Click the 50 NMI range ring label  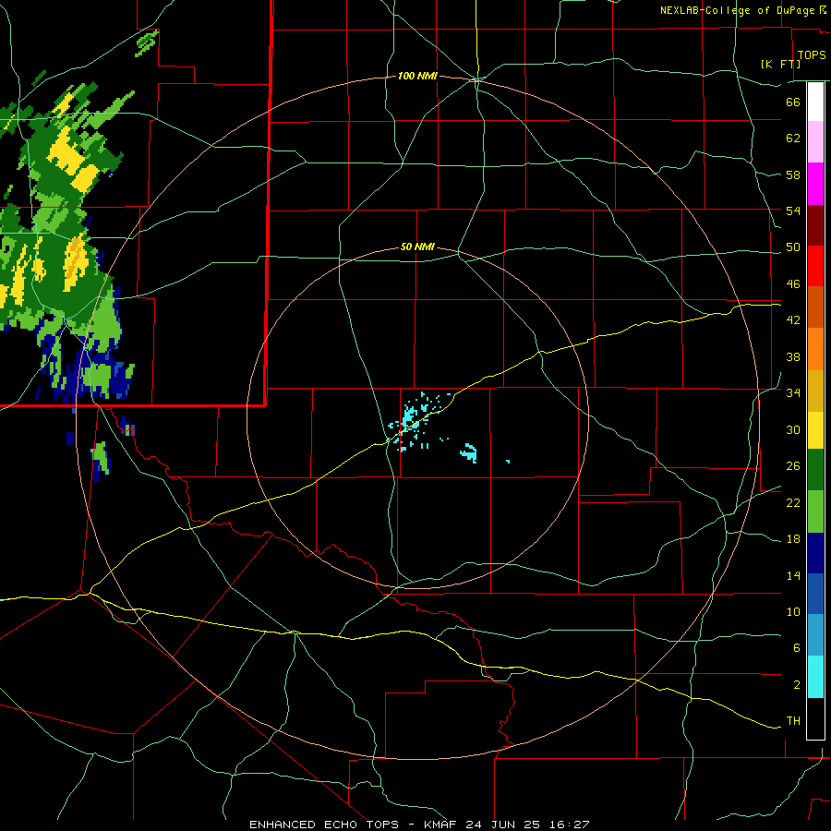[417, 247]
